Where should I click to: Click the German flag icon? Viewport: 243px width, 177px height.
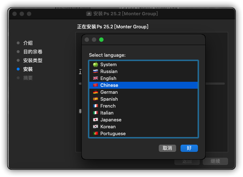(96, 92)
